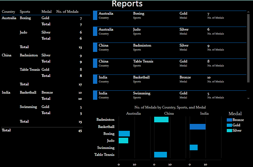Image resolution: width=253 pixels, height=167 pixels.
Task: Select the India row in the matrix
Action: click(6, 92)
